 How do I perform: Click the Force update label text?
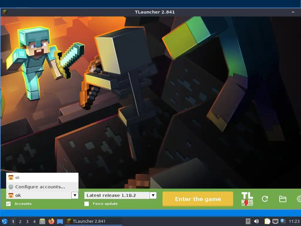[105, 204]
